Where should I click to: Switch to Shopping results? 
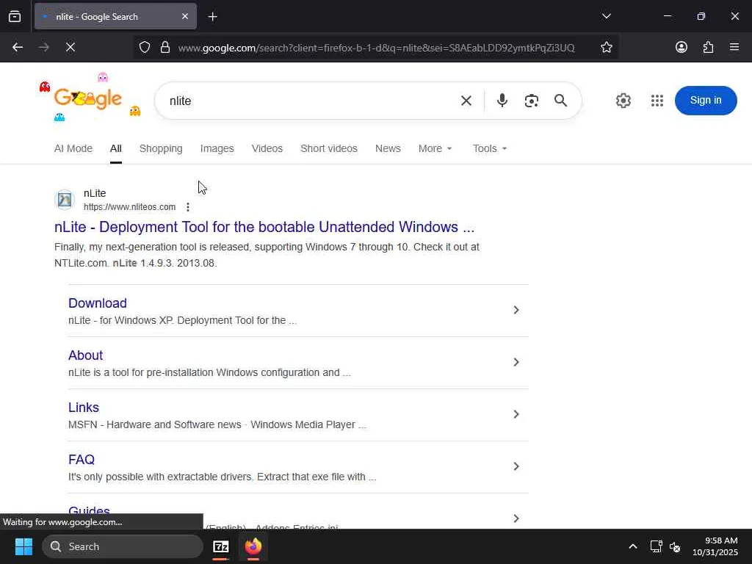161,148
